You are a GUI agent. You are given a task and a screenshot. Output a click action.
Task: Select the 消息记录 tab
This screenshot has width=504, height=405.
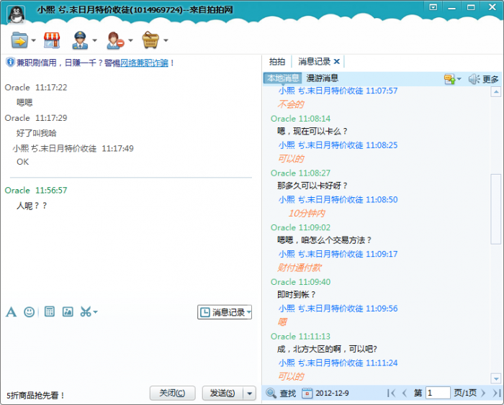[x=314, y=61]
